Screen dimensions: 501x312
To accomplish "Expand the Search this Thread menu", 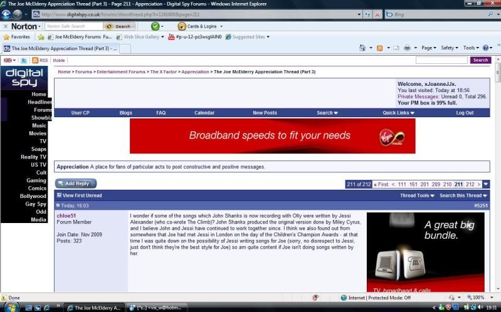I will (x=463, y=195).
